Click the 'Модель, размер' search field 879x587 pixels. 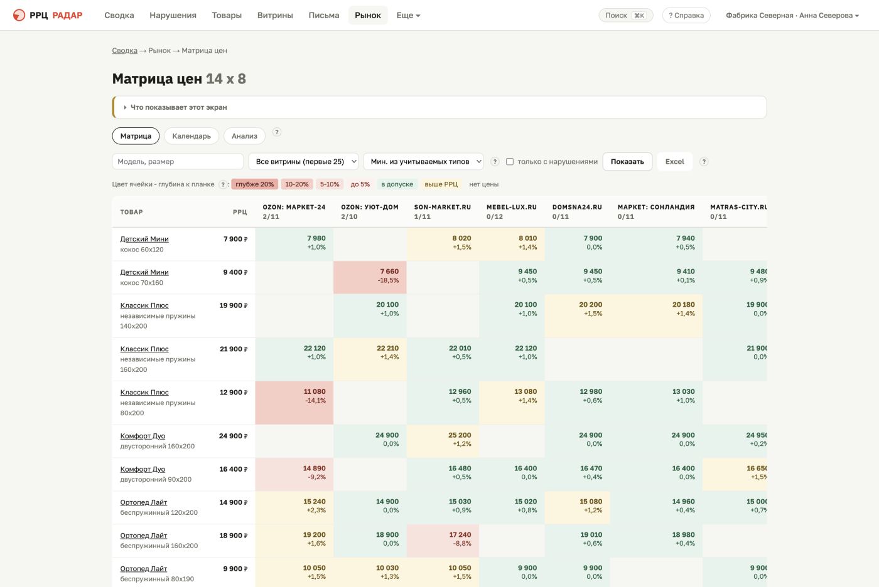[178, 162]
